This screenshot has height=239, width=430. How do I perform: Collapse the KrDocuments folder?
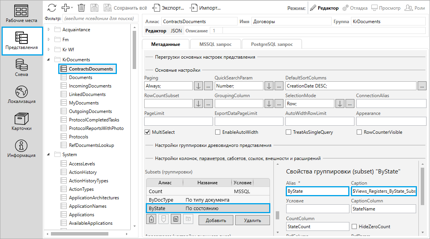pyautogui.click(x=49, y=60)
